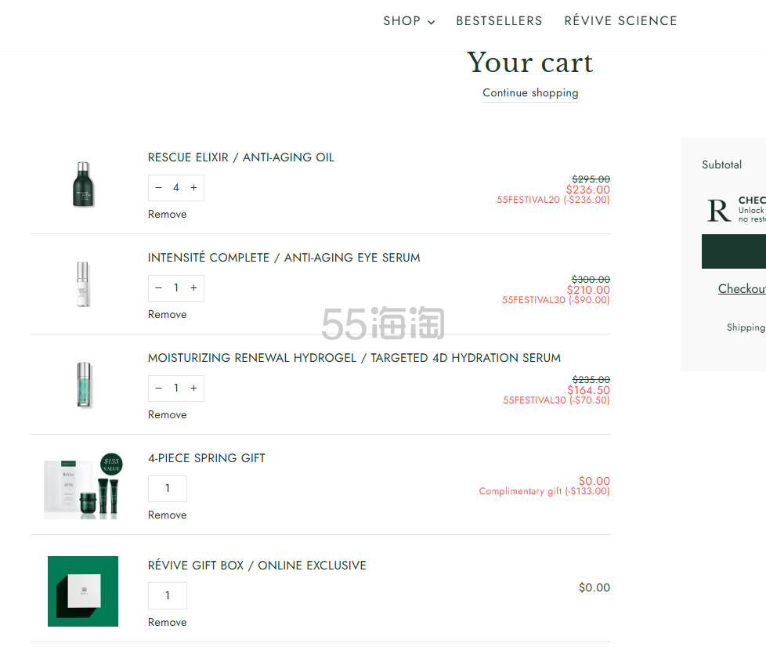Remove the Moisturizing Renewal Hydrogel item

tap(167, 414)
